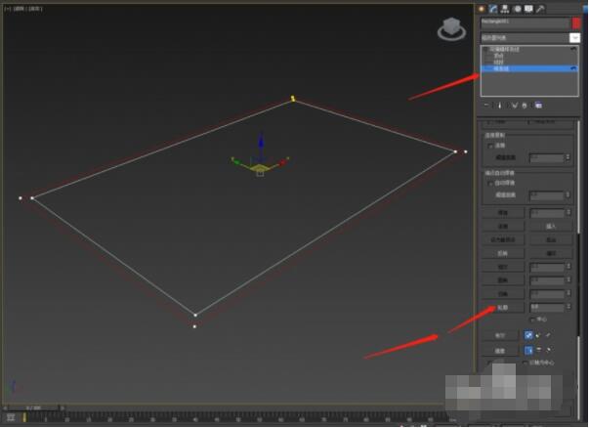Image resolution: width=589 pixels, height=428 pixels.
Task: Open the Utilities hammer tab
Action: (539, 8)
